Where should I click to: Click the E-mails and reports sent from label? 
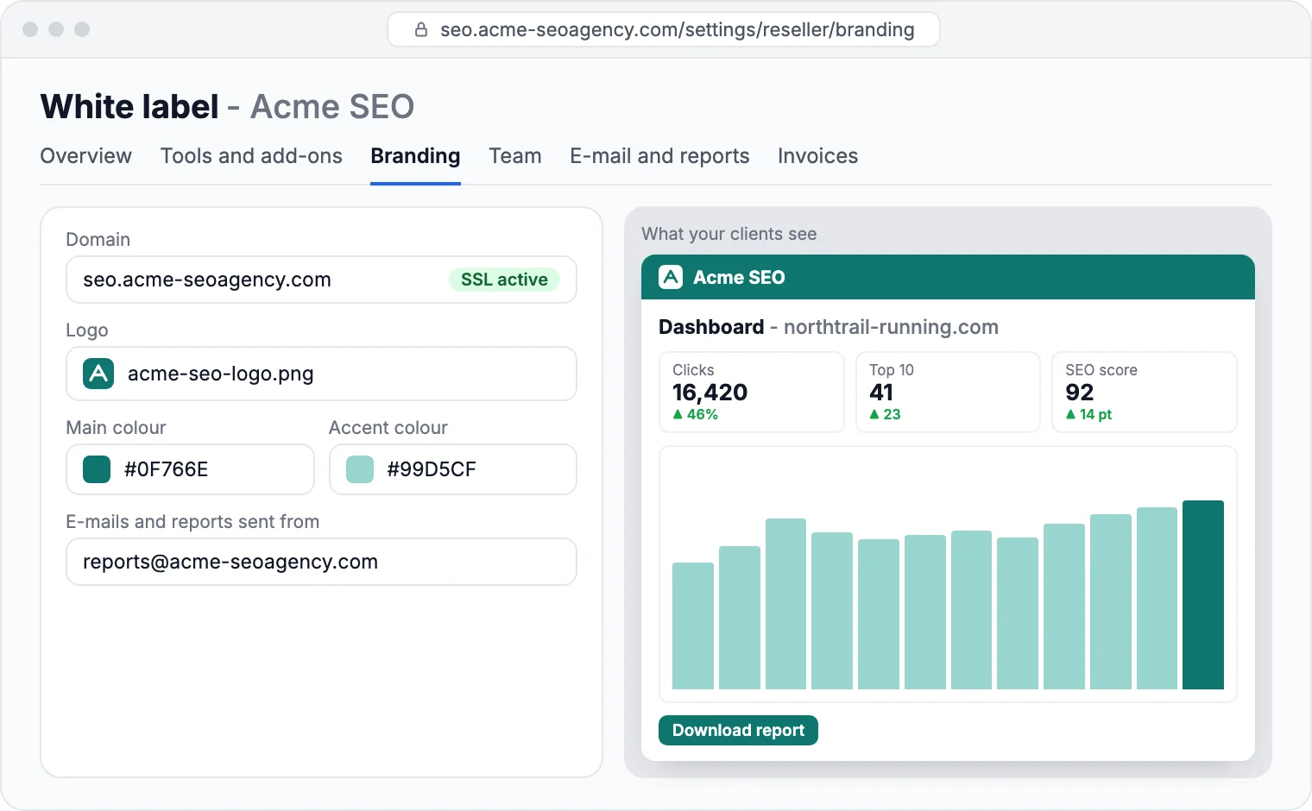pyautogui.click(x=192, y=522)
